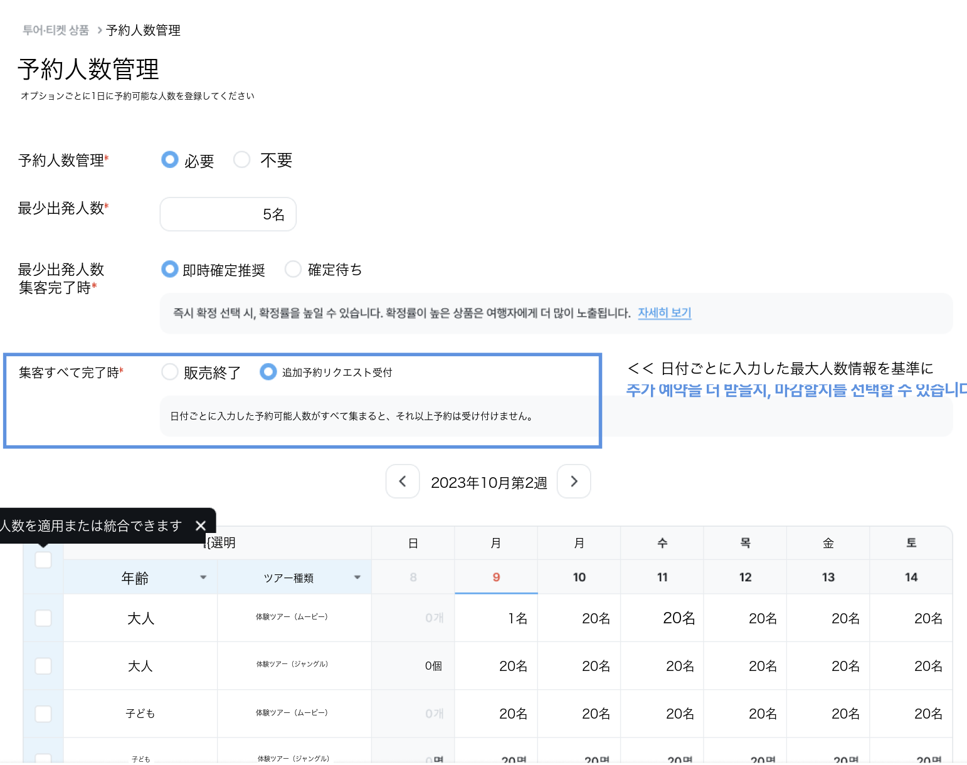Click 20名 cell for 大人 ムービー on 11th

tap(662, 618)
